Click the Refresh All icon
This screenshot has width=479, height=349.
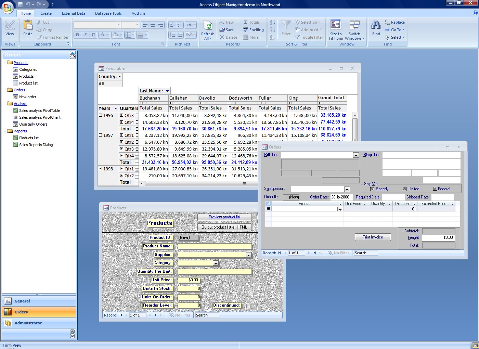point(208,26)
